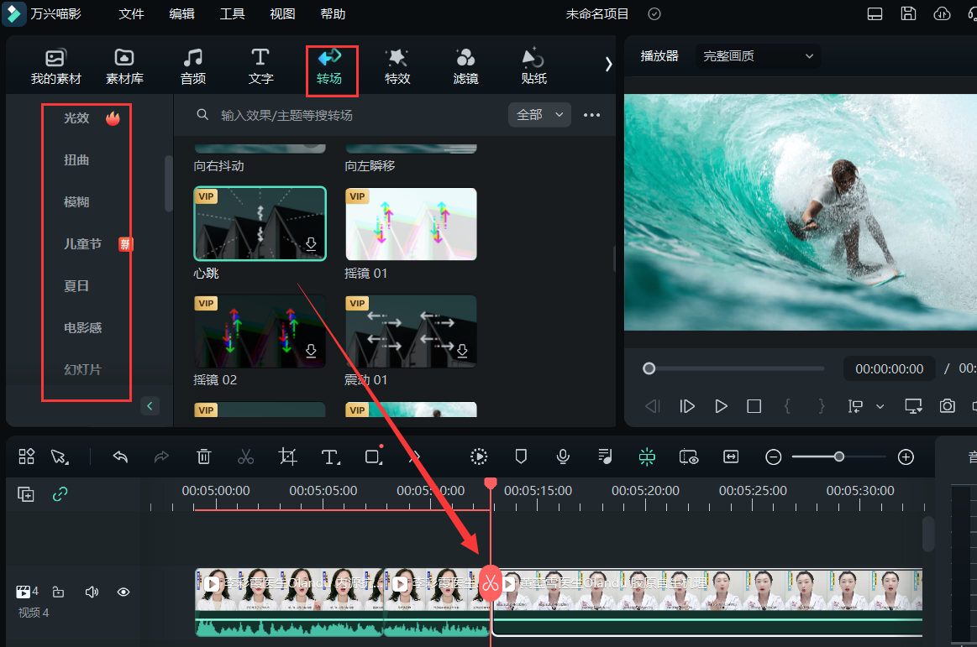Toggle visibility eye on 视频 4 track
The width and height of the screenshot is (977, 647).
tap(123, 592)
